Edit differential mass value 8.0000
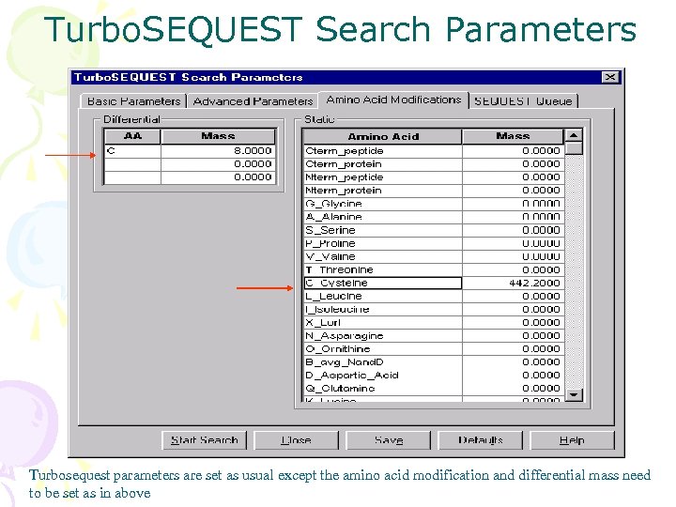The image size is (676, 507). pos(218,151)
